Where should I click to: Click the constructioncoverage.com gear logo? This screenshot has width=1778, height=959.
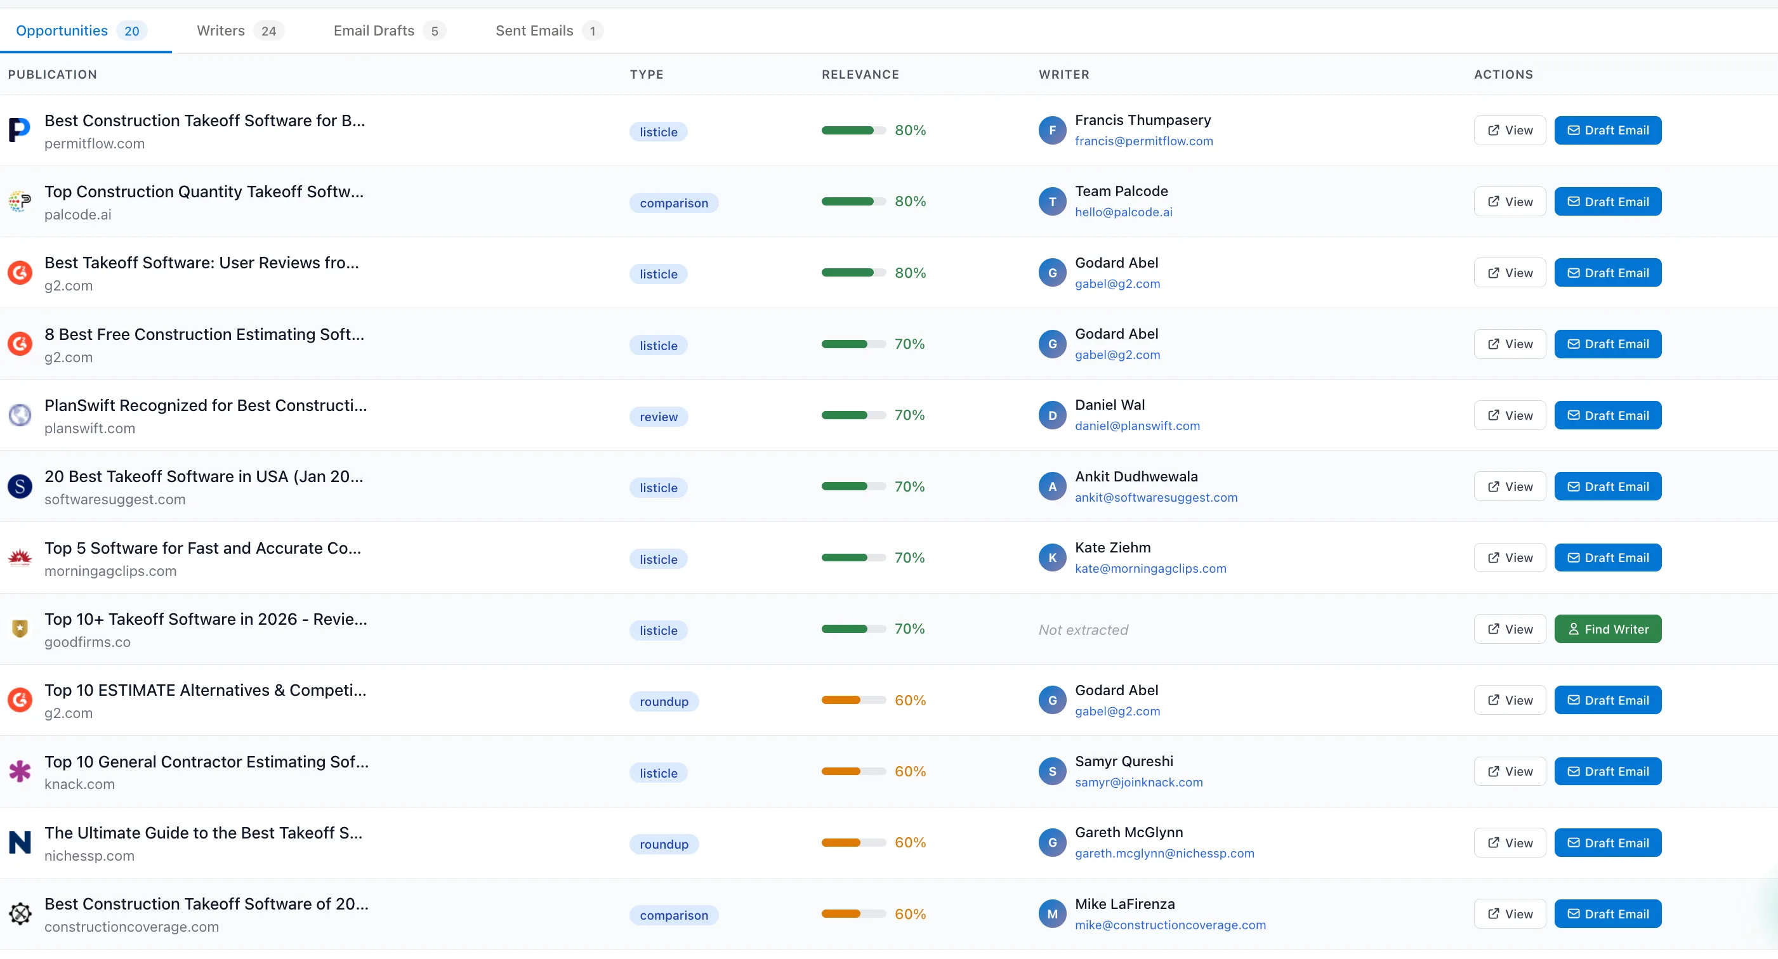pos(19,914)
